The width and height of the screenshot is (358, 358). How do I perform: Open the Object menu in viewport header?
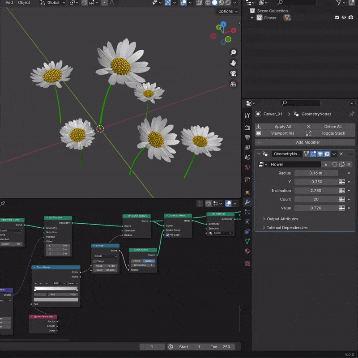(x=24, y=3)
